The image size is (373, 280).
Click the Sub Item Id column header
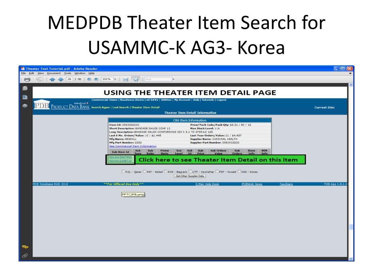pos(120,152)
